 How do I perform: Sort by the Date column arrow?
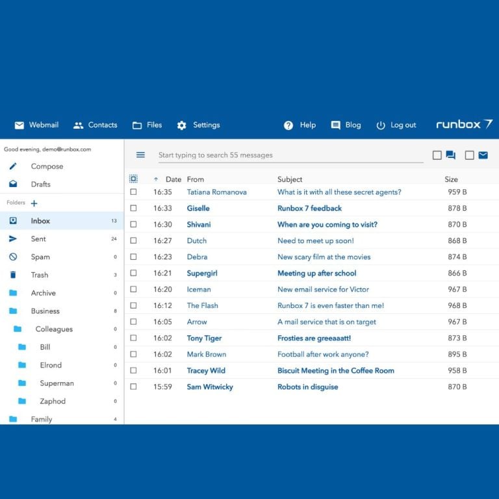[156, 179]
